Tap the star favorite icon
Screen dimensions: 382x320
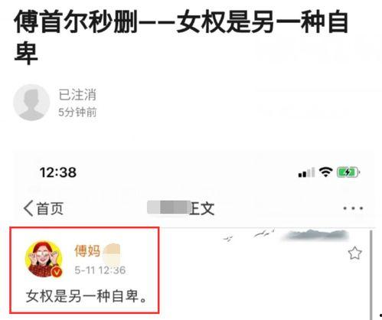[x=354, y=253]
